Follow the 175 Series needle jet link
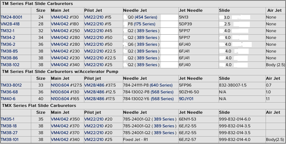This screenshot has height=144, width=286. pos(145,24)
